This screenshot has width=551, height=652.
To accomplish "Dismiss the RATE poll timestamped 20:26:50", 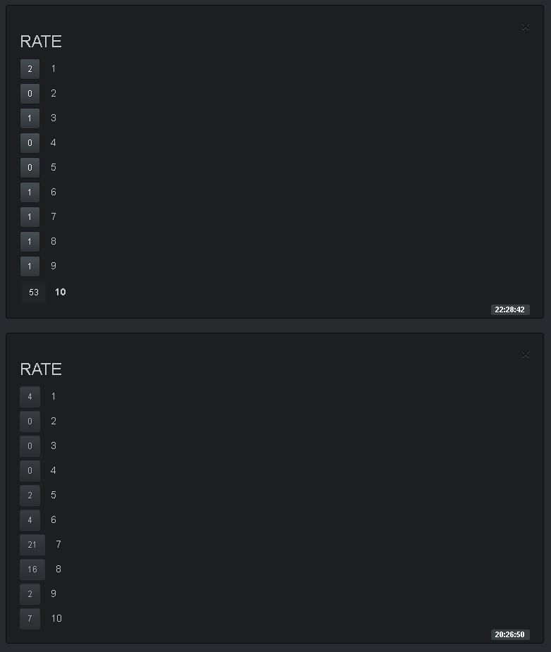I will pyautogui.click(x=525, y=355).
